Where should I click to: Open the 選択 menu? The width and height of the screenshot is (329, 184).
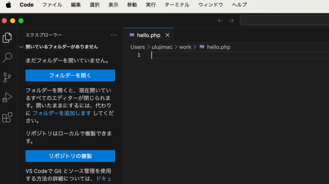tap(95, 5)
